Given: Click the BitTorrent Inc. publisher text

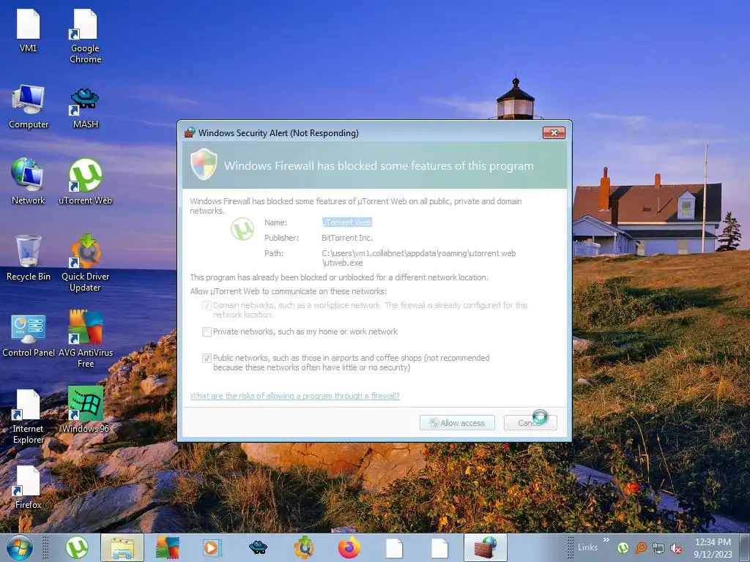Looking at the screenshot, I should [346, 238].
